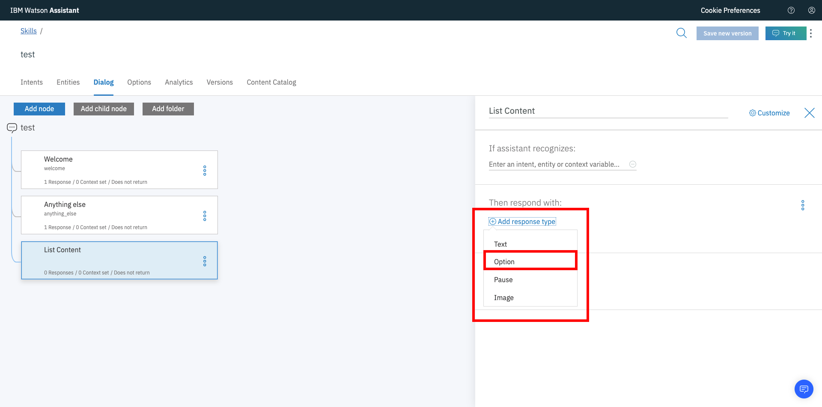The width and height of the screenshot is (822, 407).
Task: Open the Try it panel
Action: (786, 33)
